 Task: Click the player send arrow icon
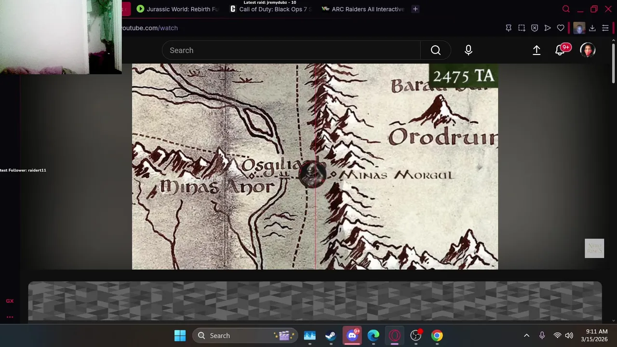coord(548,28)
